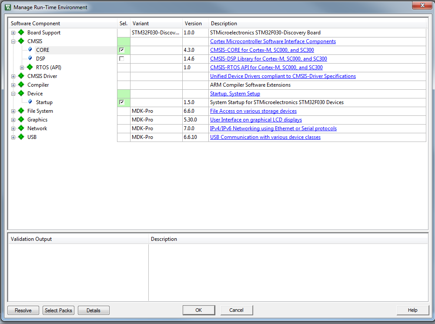Open User Interface on graphical LCD displays link

click(256, 120)
